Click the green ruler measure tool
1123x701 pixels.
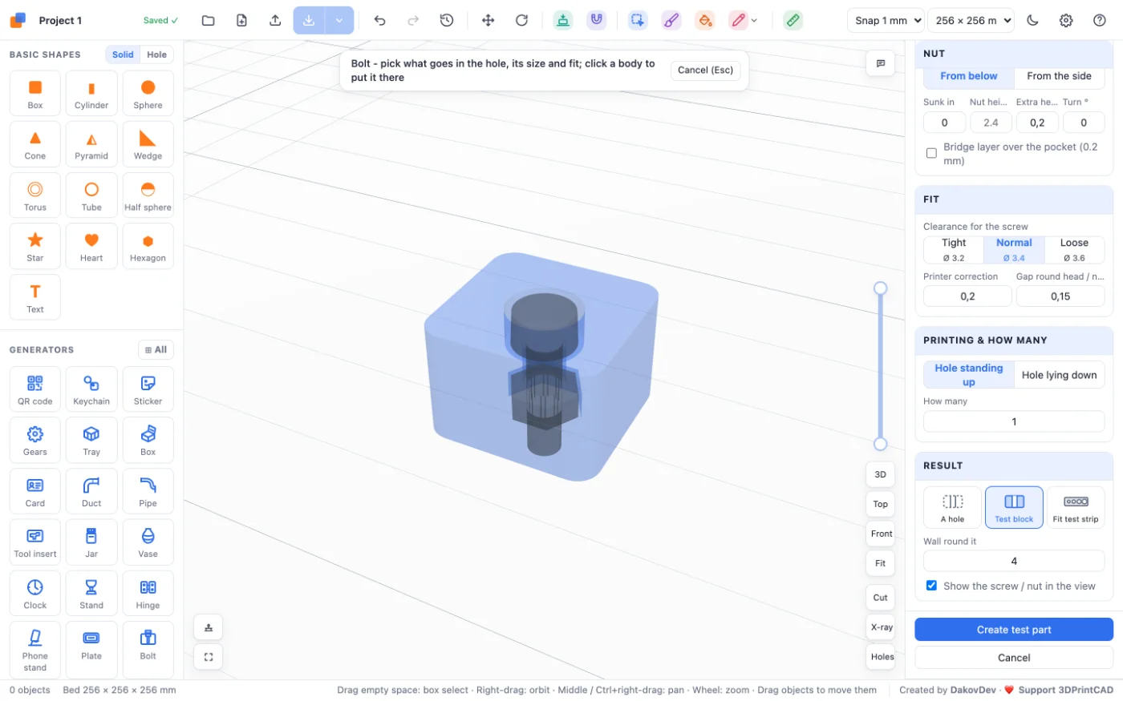793,21
